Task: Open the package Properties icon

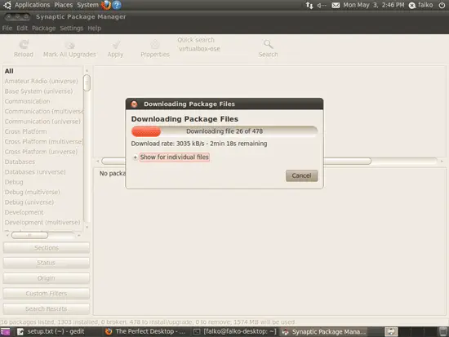Action: click(155, 45)
